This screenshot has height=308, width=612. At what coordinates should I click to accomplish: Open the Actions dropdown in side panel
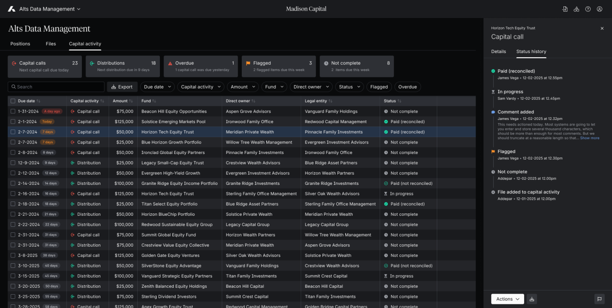[x=507, y=299]
